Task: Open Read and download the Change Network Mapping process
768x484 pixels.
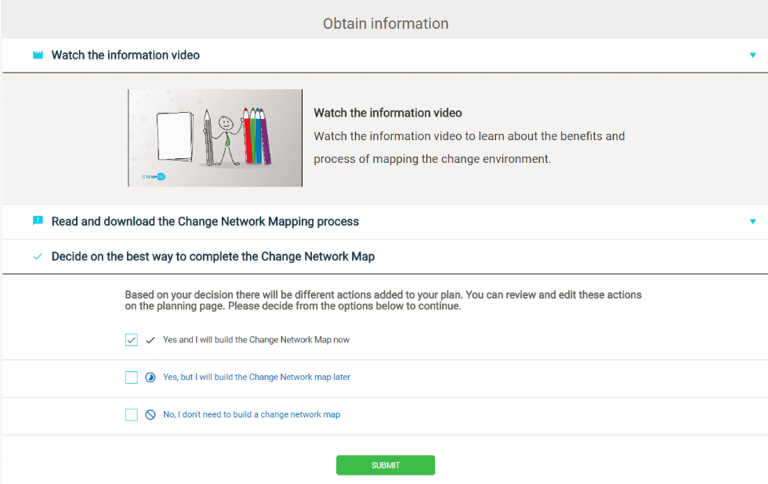Action: 205,222
